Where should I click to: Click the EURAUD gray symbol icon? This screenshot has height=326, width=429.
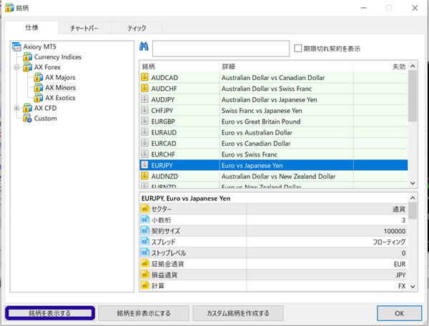pos(144,132)
